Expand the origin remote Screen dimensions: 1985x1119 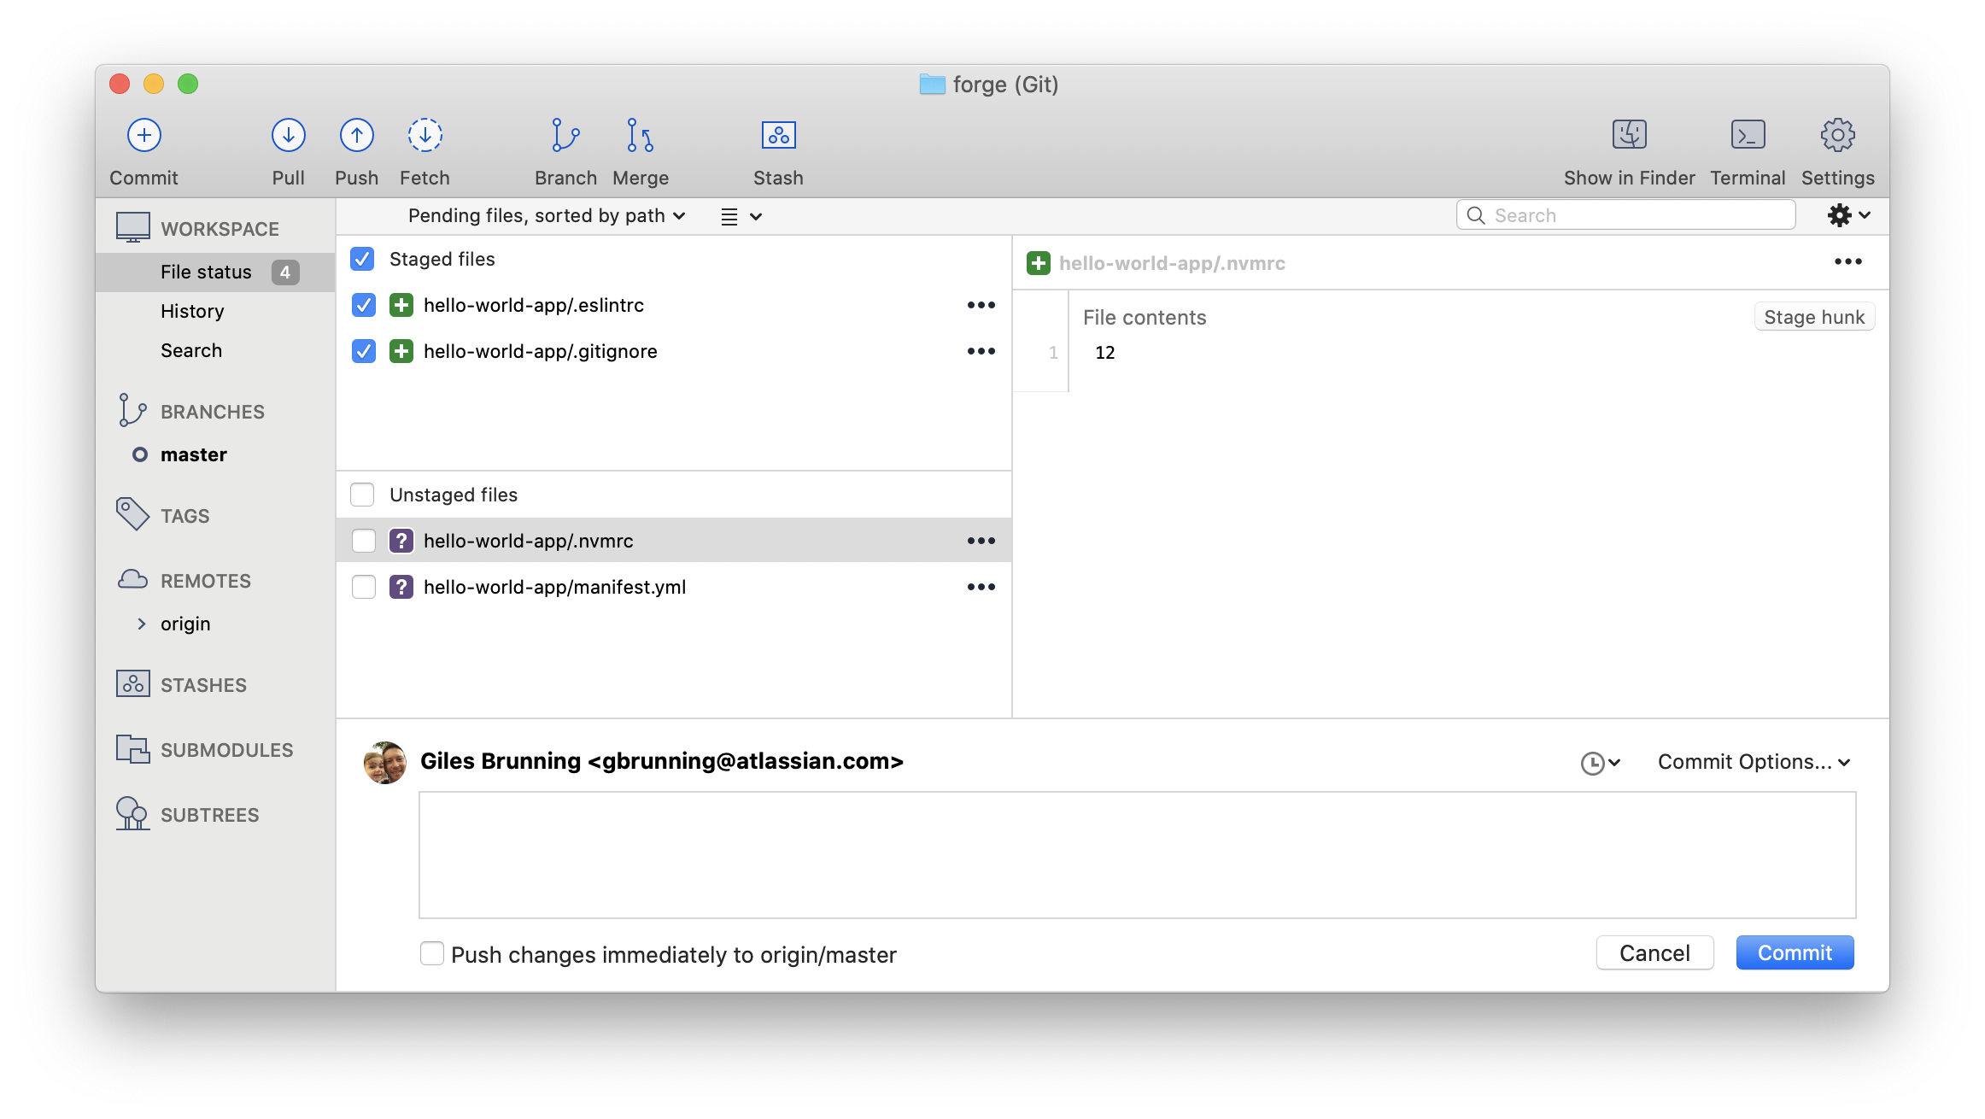[x=142, y=624]
